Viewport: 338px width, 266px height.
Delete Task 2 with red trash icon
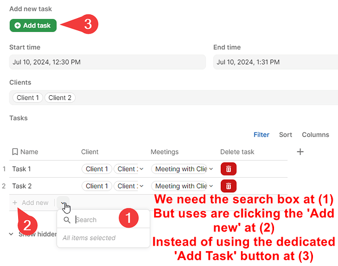click(229, 186)
